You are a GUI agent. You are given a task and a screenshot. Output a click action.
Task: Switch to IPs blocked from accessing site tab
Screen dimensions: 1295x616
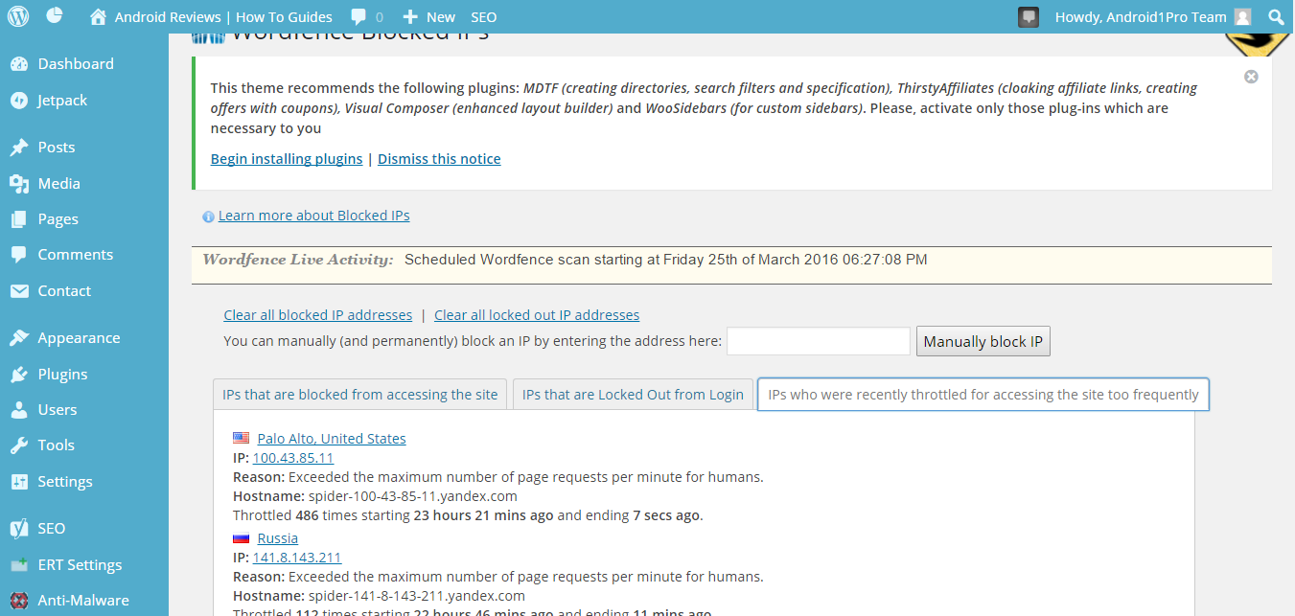pyautogui.click(x=360, y=395)
